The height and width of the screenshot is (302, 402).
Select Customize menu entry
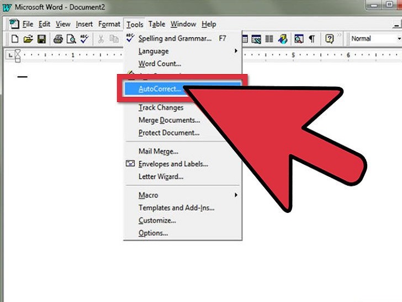point(183,220)
